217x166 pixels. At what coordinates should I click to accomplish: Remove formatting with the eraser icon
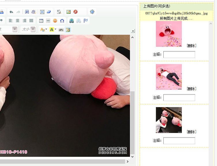[x=49, y=12]
